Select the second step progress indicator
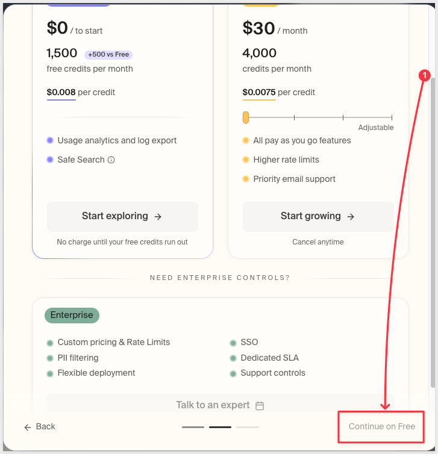Viewport: 438px width, 454px height. tap(220, 427)
